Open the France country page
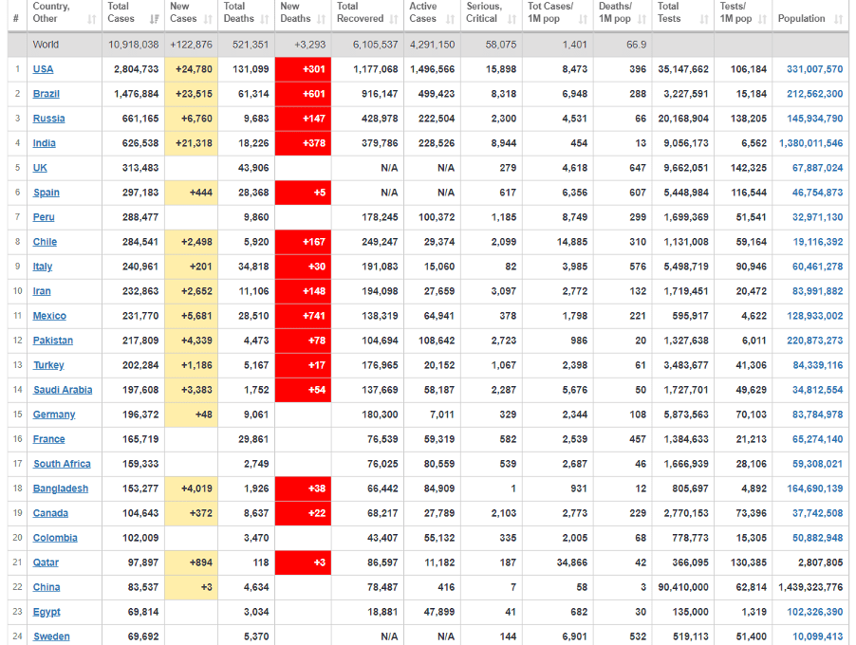The height and width of the screenshot is (645, 856). [48, 439]
